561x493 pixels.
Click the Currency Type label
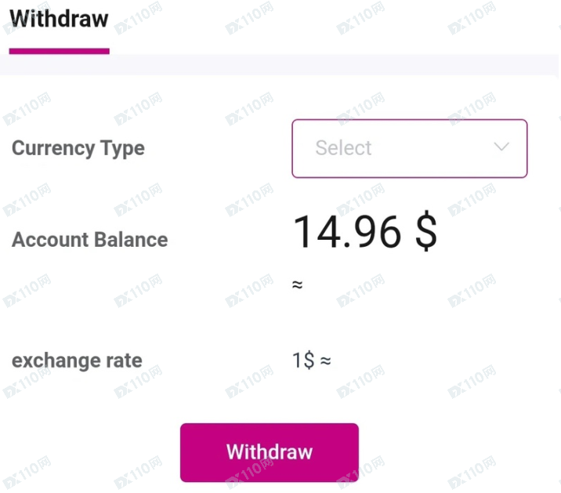[x=78, y=149]
